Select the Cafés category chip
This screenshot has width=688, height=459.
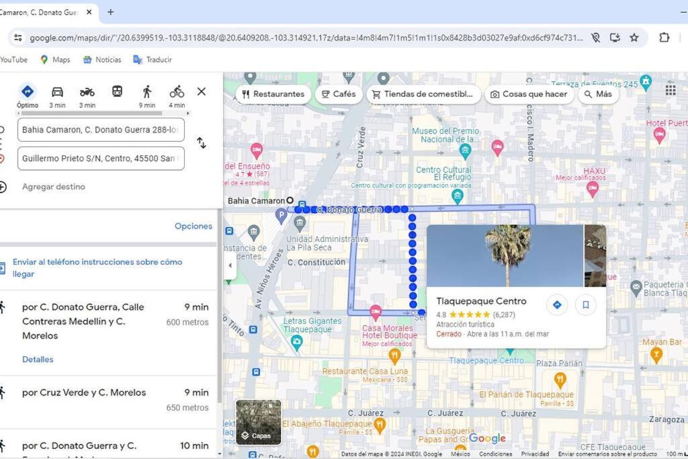[339, 94]
